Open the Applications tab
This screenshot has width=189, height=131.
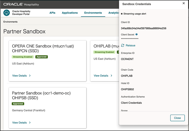click(70, 13)
